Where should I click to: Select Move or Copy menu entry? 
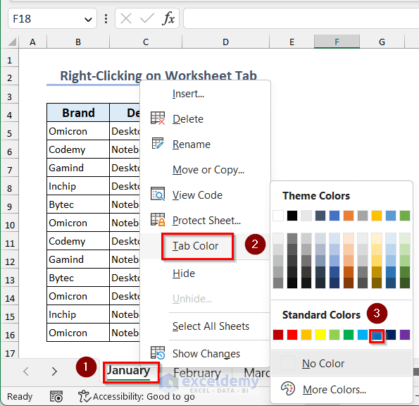[x=208, y=170]
